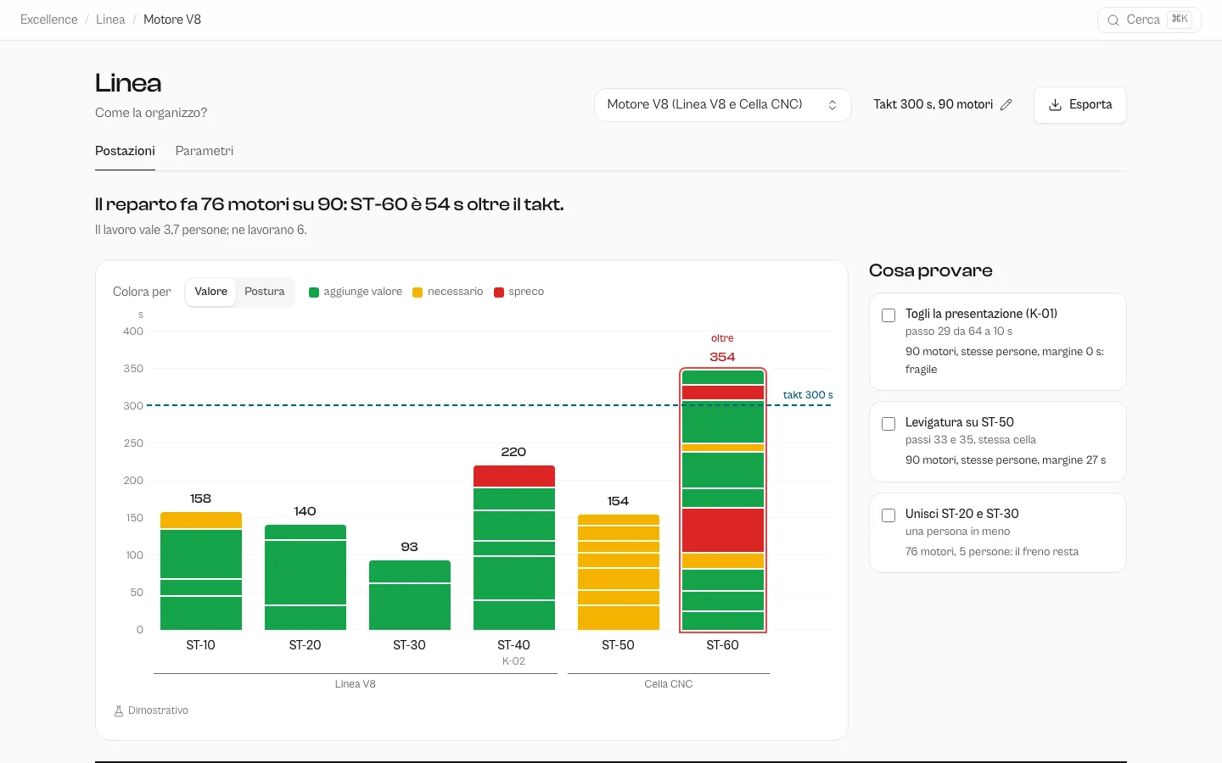Click the ST-40 axis label
Screen dimensions: 1222x763
tap(514, 645)
